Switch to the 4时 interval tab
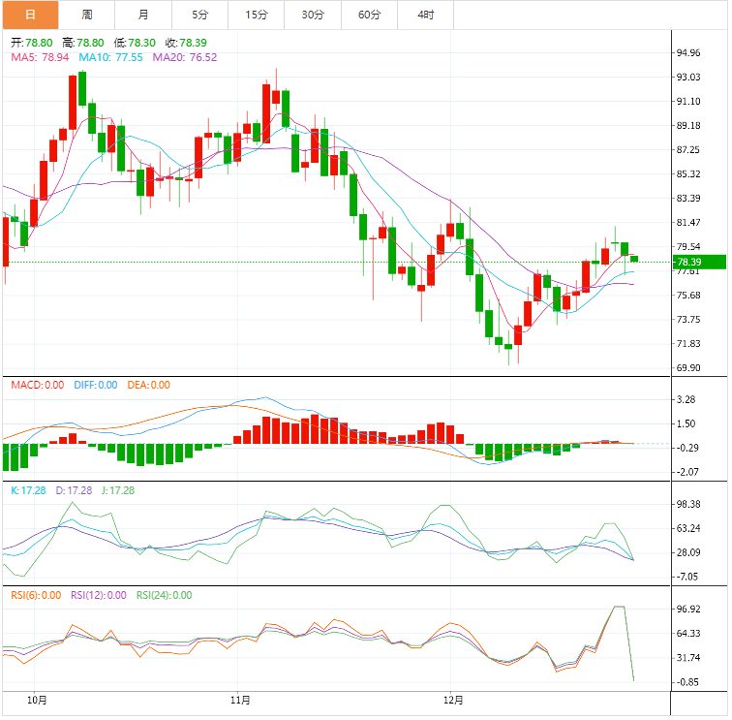The image size is (732, 720). click(426, 15)
